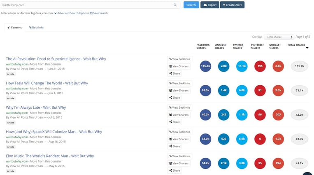Image resolution: width=314 pixels, height=175 pixels.
Task: Click the 115.3k Facebook shares circle
Action: coord(205,66)
